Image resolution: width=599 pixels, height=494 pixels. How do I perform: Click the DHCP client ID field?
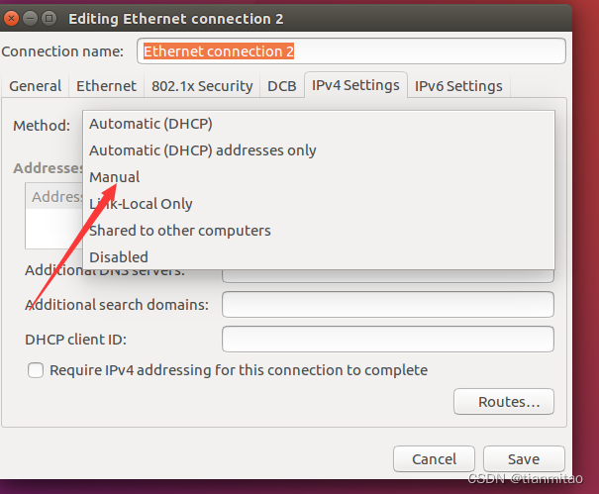pyautogui.click(x=387, y=340)
